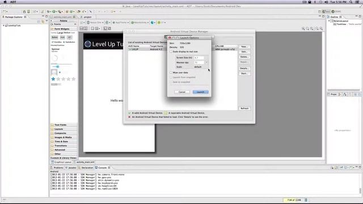Open the Apple menu
Image resolution: width=363 pixels, height=204 pixels.
tap(5, 2)
